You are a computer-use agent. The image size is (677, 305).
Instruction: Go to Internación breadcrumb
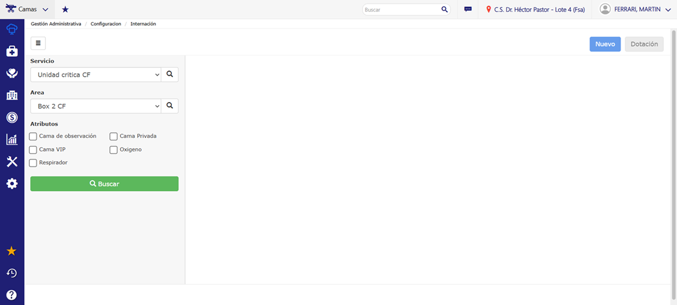pyautogui.click(x=143, y=24)
